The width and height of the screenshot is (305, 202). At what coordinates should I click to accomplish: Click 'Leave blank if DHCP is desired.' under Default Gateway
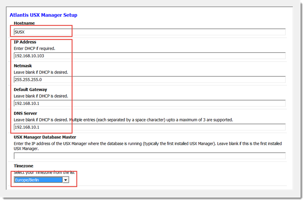pos(41,96)
